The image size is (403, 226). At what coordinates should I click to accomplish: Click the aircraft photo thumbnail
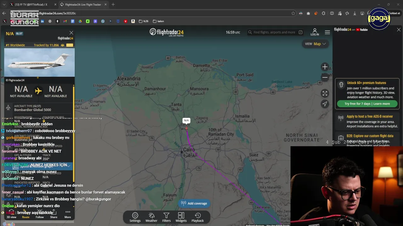(39, 62)
